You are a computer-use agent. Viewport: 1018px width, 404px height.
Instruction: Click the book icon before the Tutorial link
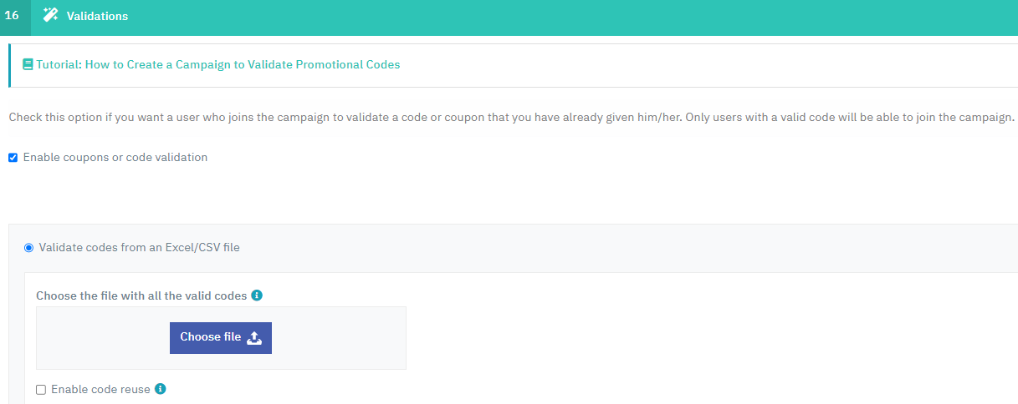(x=28, y=64)
